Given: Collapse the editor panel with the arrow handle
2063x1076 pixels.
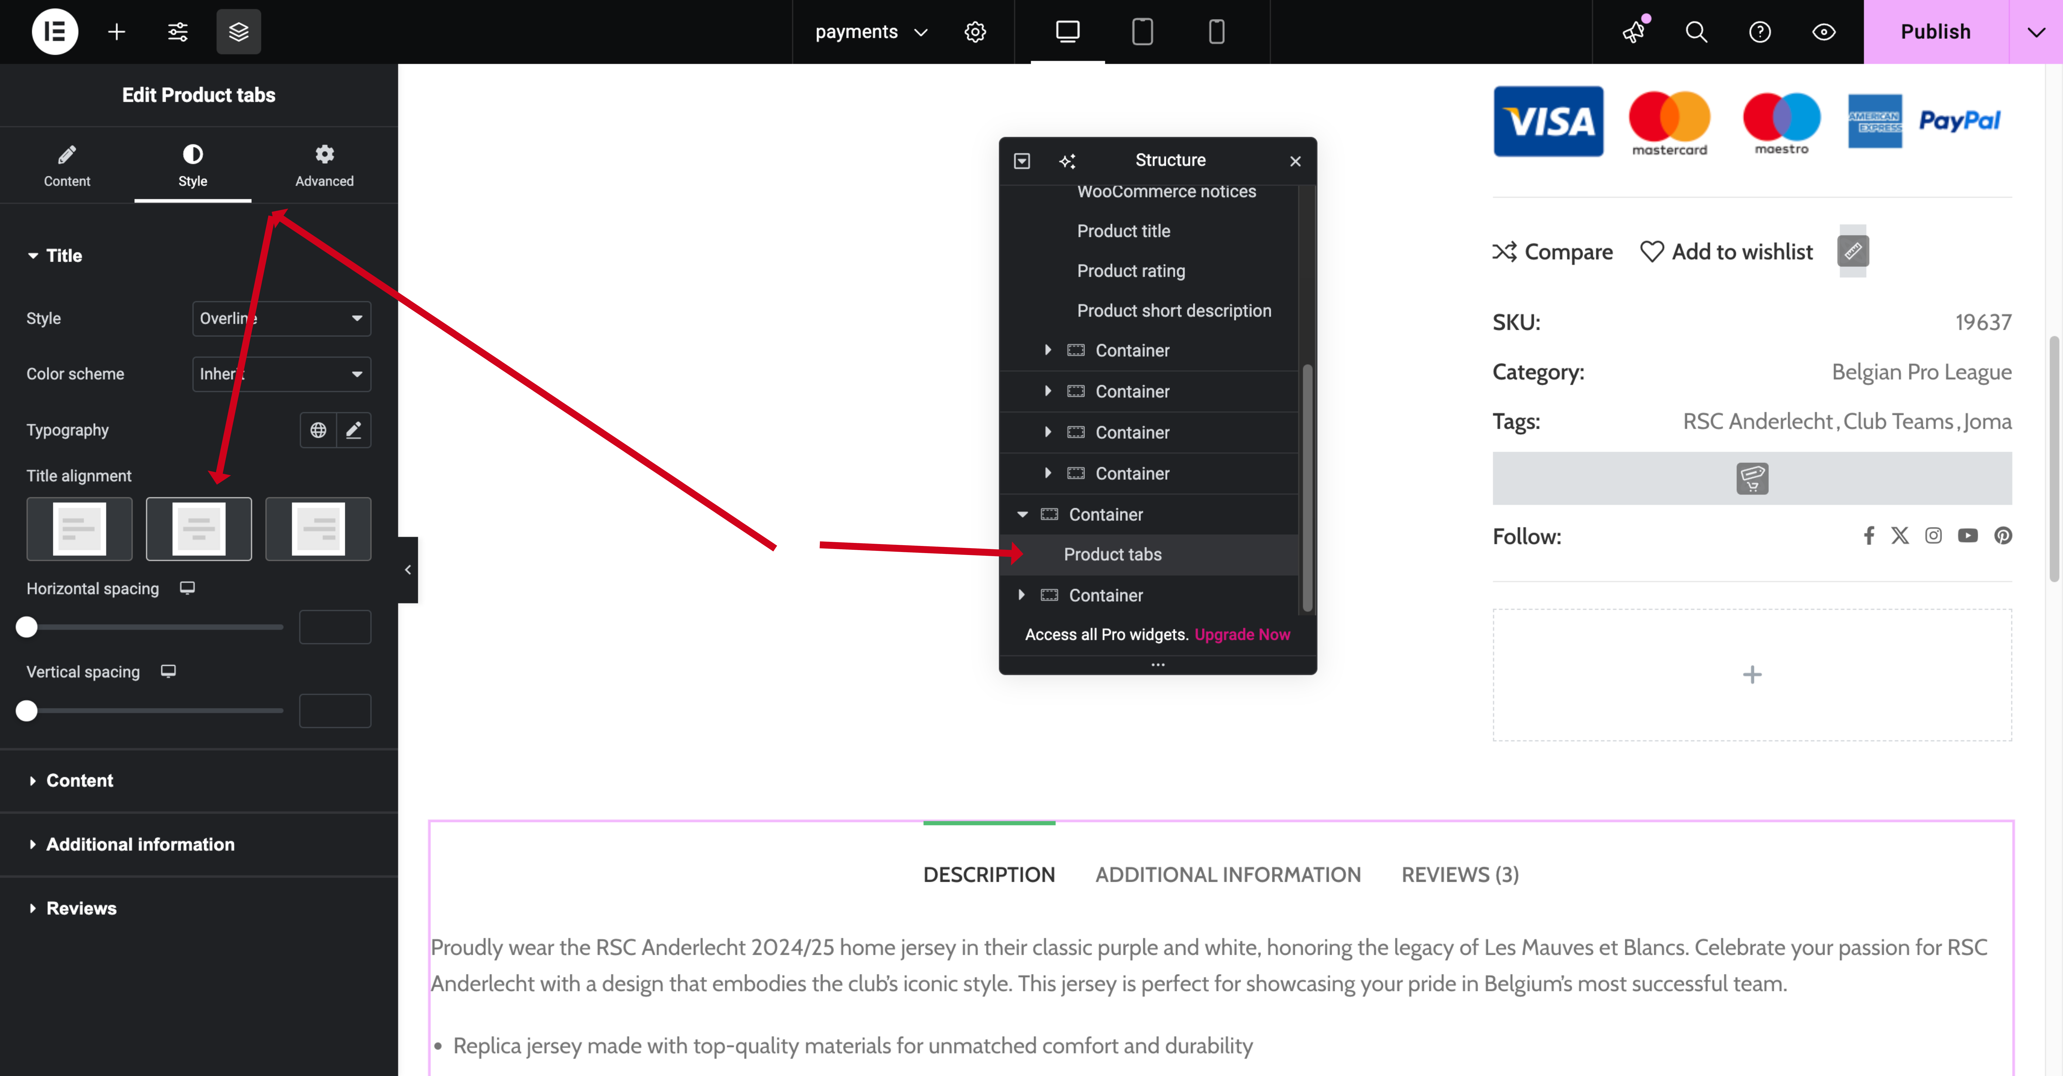Looking at the screenshot, I should coord(408,570).
